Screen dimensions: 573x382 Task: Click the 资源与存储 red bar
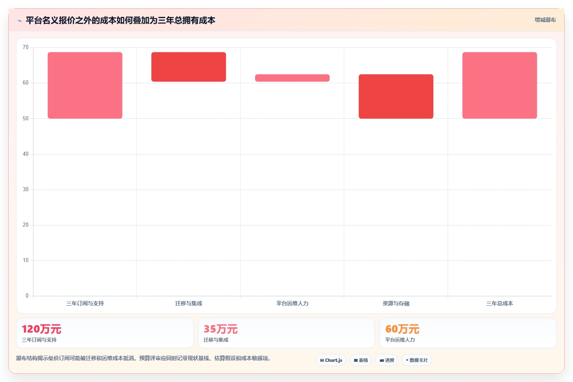click(396, 96)
